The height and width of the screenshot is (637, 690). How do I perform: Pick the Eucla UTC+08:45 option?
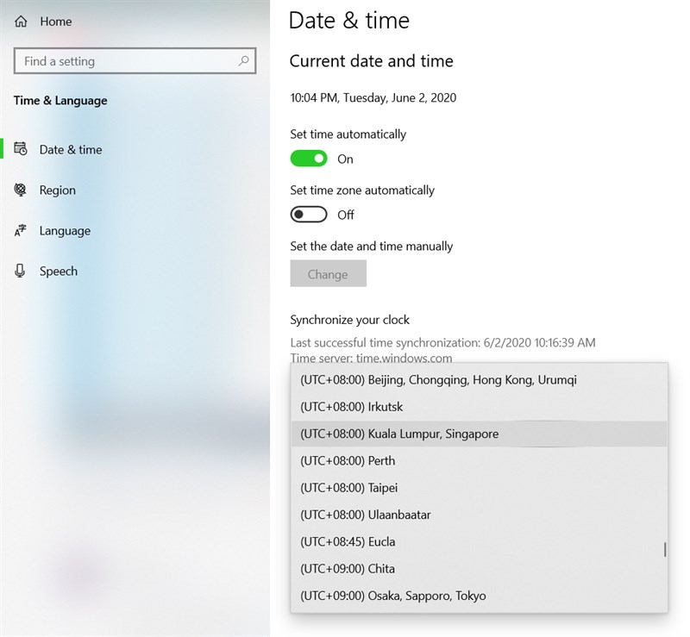[479, 541]
